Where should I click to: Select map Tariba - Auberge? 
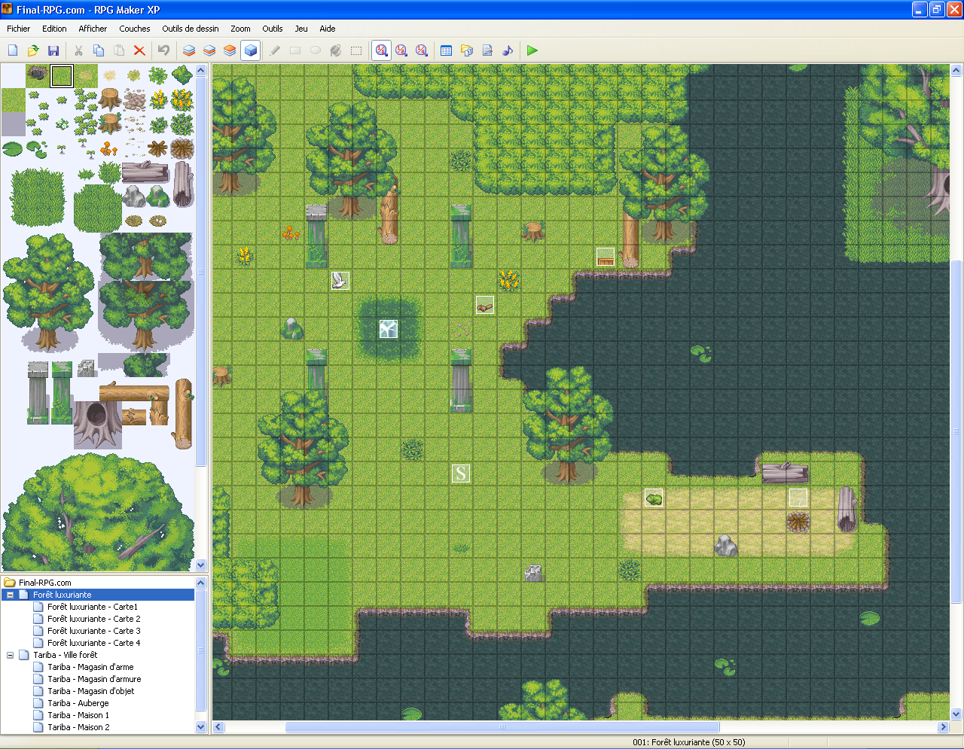point(78,703)
